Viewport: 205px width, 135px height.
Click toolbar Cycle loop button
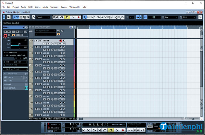61,17
